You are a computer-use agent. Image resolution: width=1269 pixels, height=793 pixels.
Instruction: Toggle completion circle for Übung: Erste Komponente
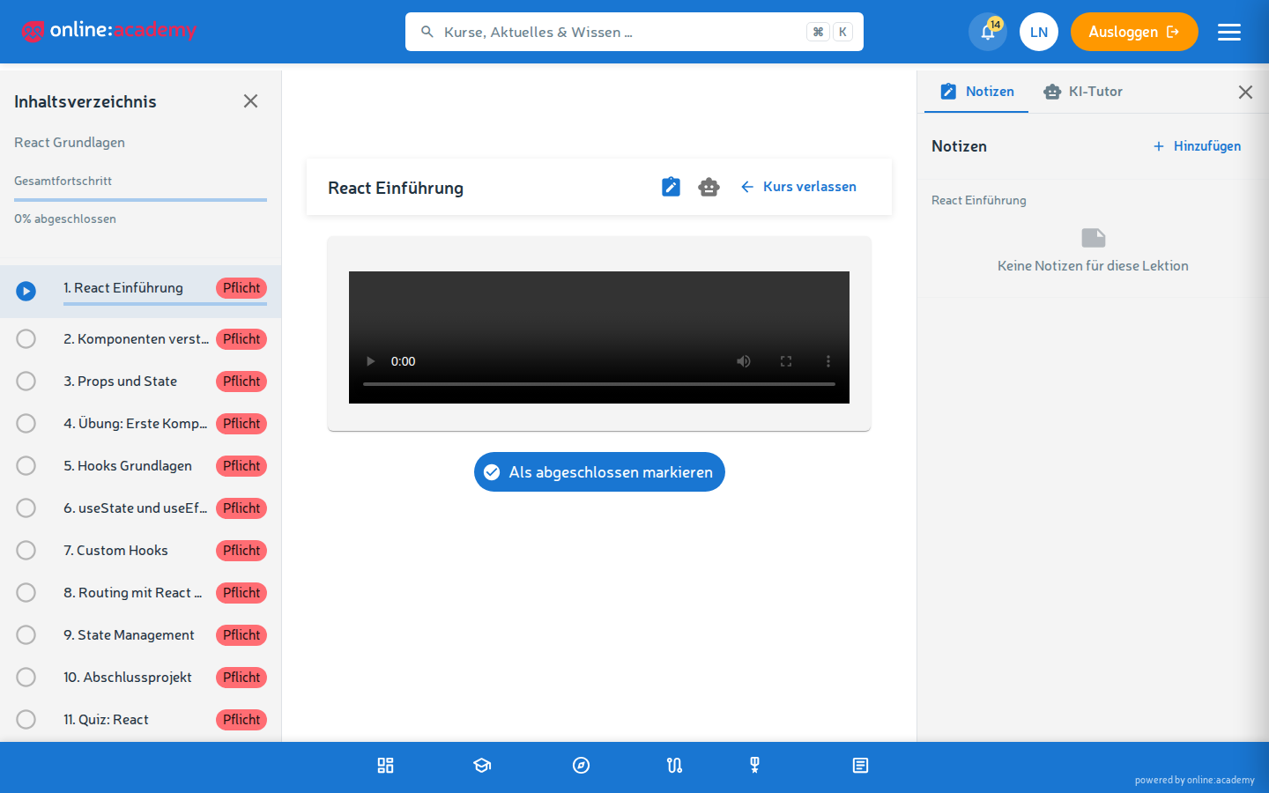pyautogui.click(x=26, y=424)
